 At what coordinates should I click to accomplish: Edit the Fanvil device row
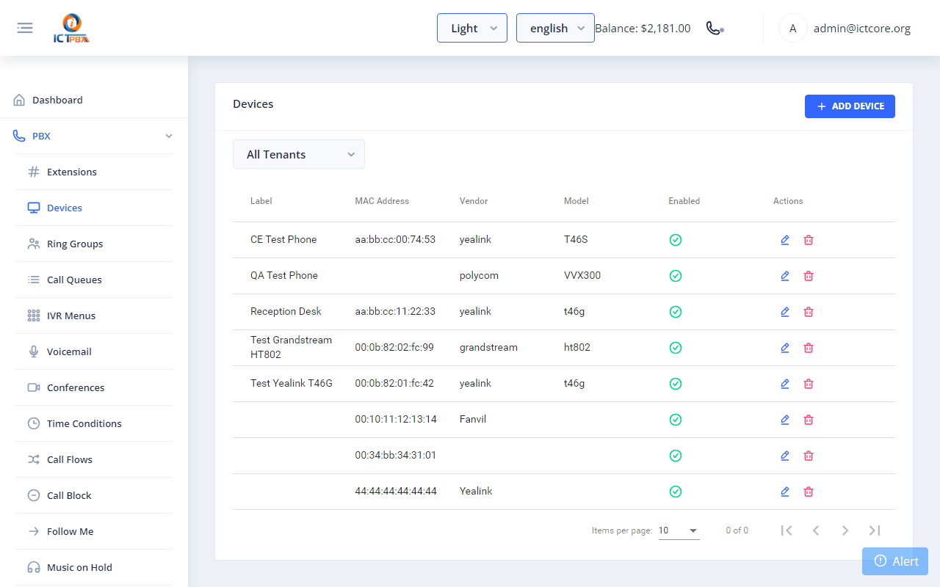point(785,420)
